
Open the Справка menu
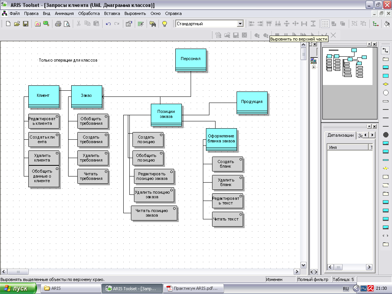(x=173, y=13)
